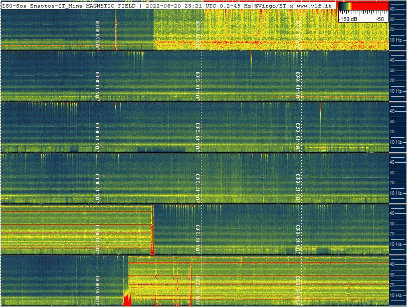Viewport: 407px width, 307px height.
Task: Click the 40 label of the JUN 17 row
Action: point(392,162)
